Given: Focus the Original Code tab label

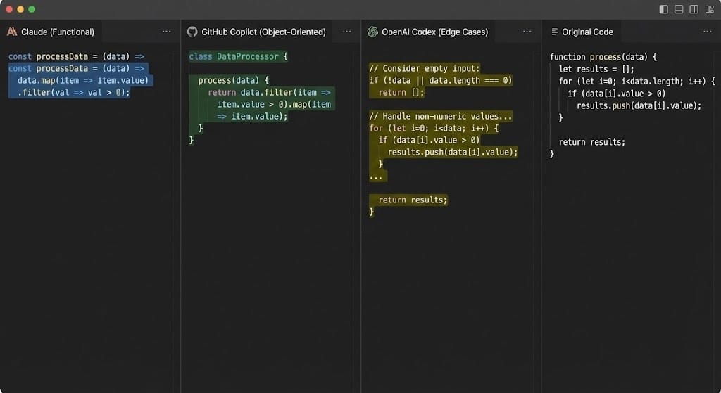Looking at the screenshot, I should click(x=587, y=32).
